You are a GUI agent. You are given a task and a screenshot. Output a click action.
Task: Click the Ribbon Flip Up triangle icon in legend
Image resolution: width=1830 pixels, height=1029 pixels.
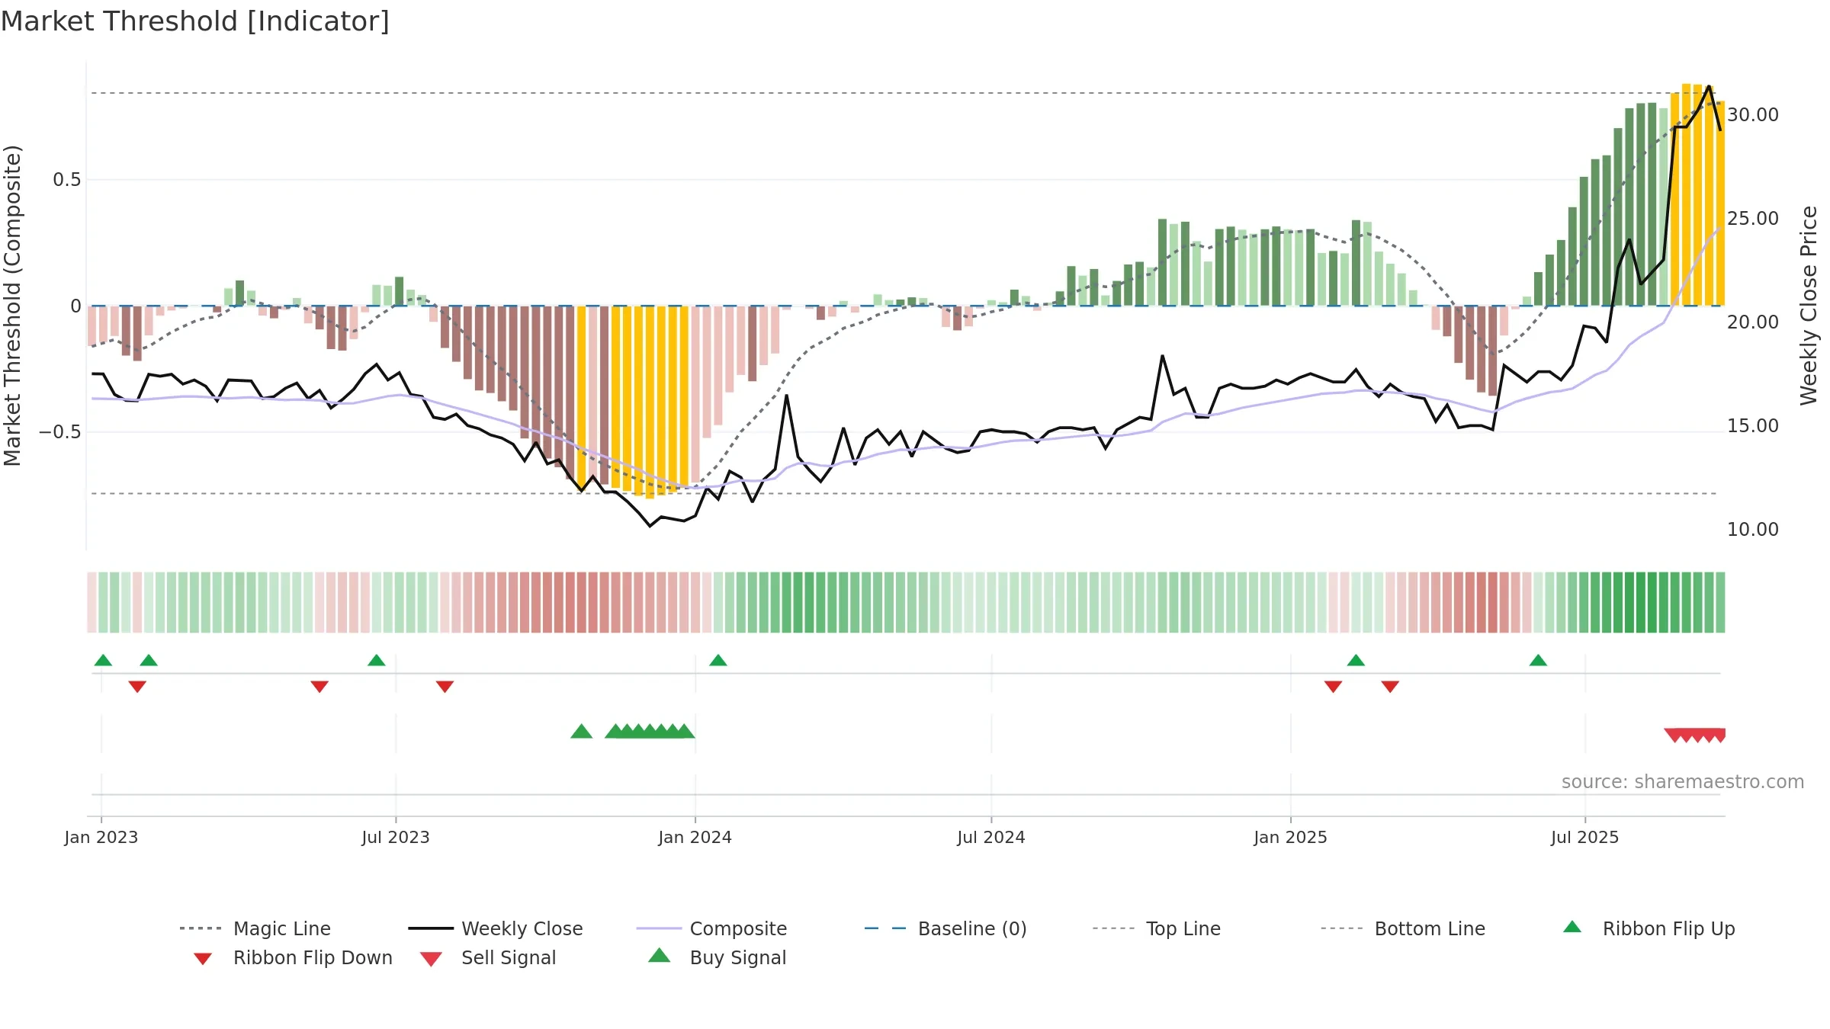coord(1572,927)
